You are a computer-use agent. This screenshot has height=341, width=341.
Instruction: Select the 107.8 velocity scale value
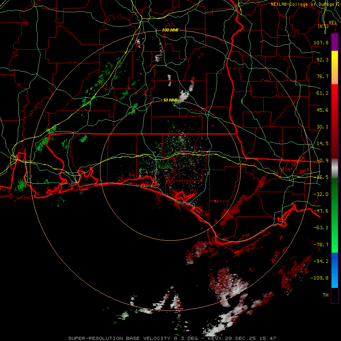[x=321, y=42]
